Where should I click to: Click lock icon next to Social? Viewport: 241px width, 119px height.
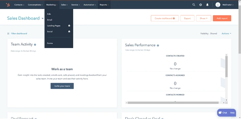coord(69,32)
